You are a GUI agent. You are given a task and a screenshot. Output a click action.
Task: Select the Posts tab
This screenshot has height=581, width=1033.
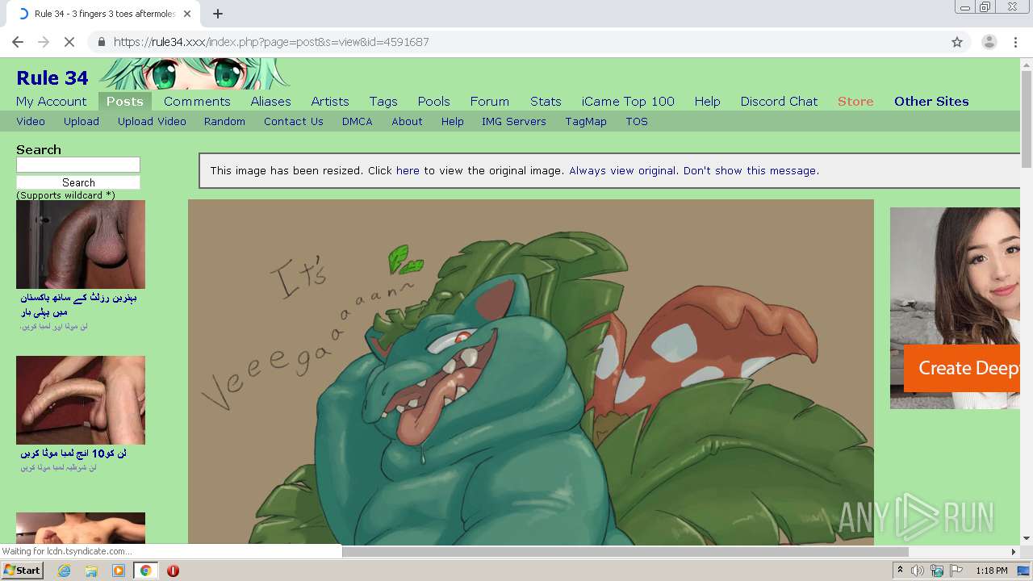pos(125,101)
